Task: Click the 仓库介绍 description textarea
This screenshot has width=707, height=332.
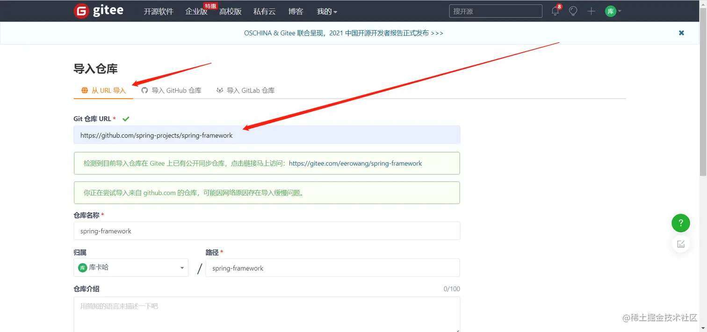Action: [x=267, y=314]
